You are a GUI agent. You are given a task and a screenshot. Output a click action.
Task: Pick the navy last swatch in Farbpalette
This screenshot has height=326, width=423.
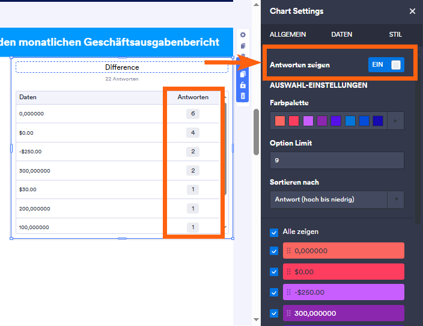(378, 121)
